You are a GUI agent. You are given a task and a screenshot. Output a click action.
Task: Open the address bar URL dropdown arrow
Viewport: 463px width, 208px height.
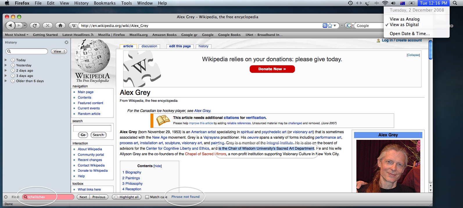click(x=335, y=26)
